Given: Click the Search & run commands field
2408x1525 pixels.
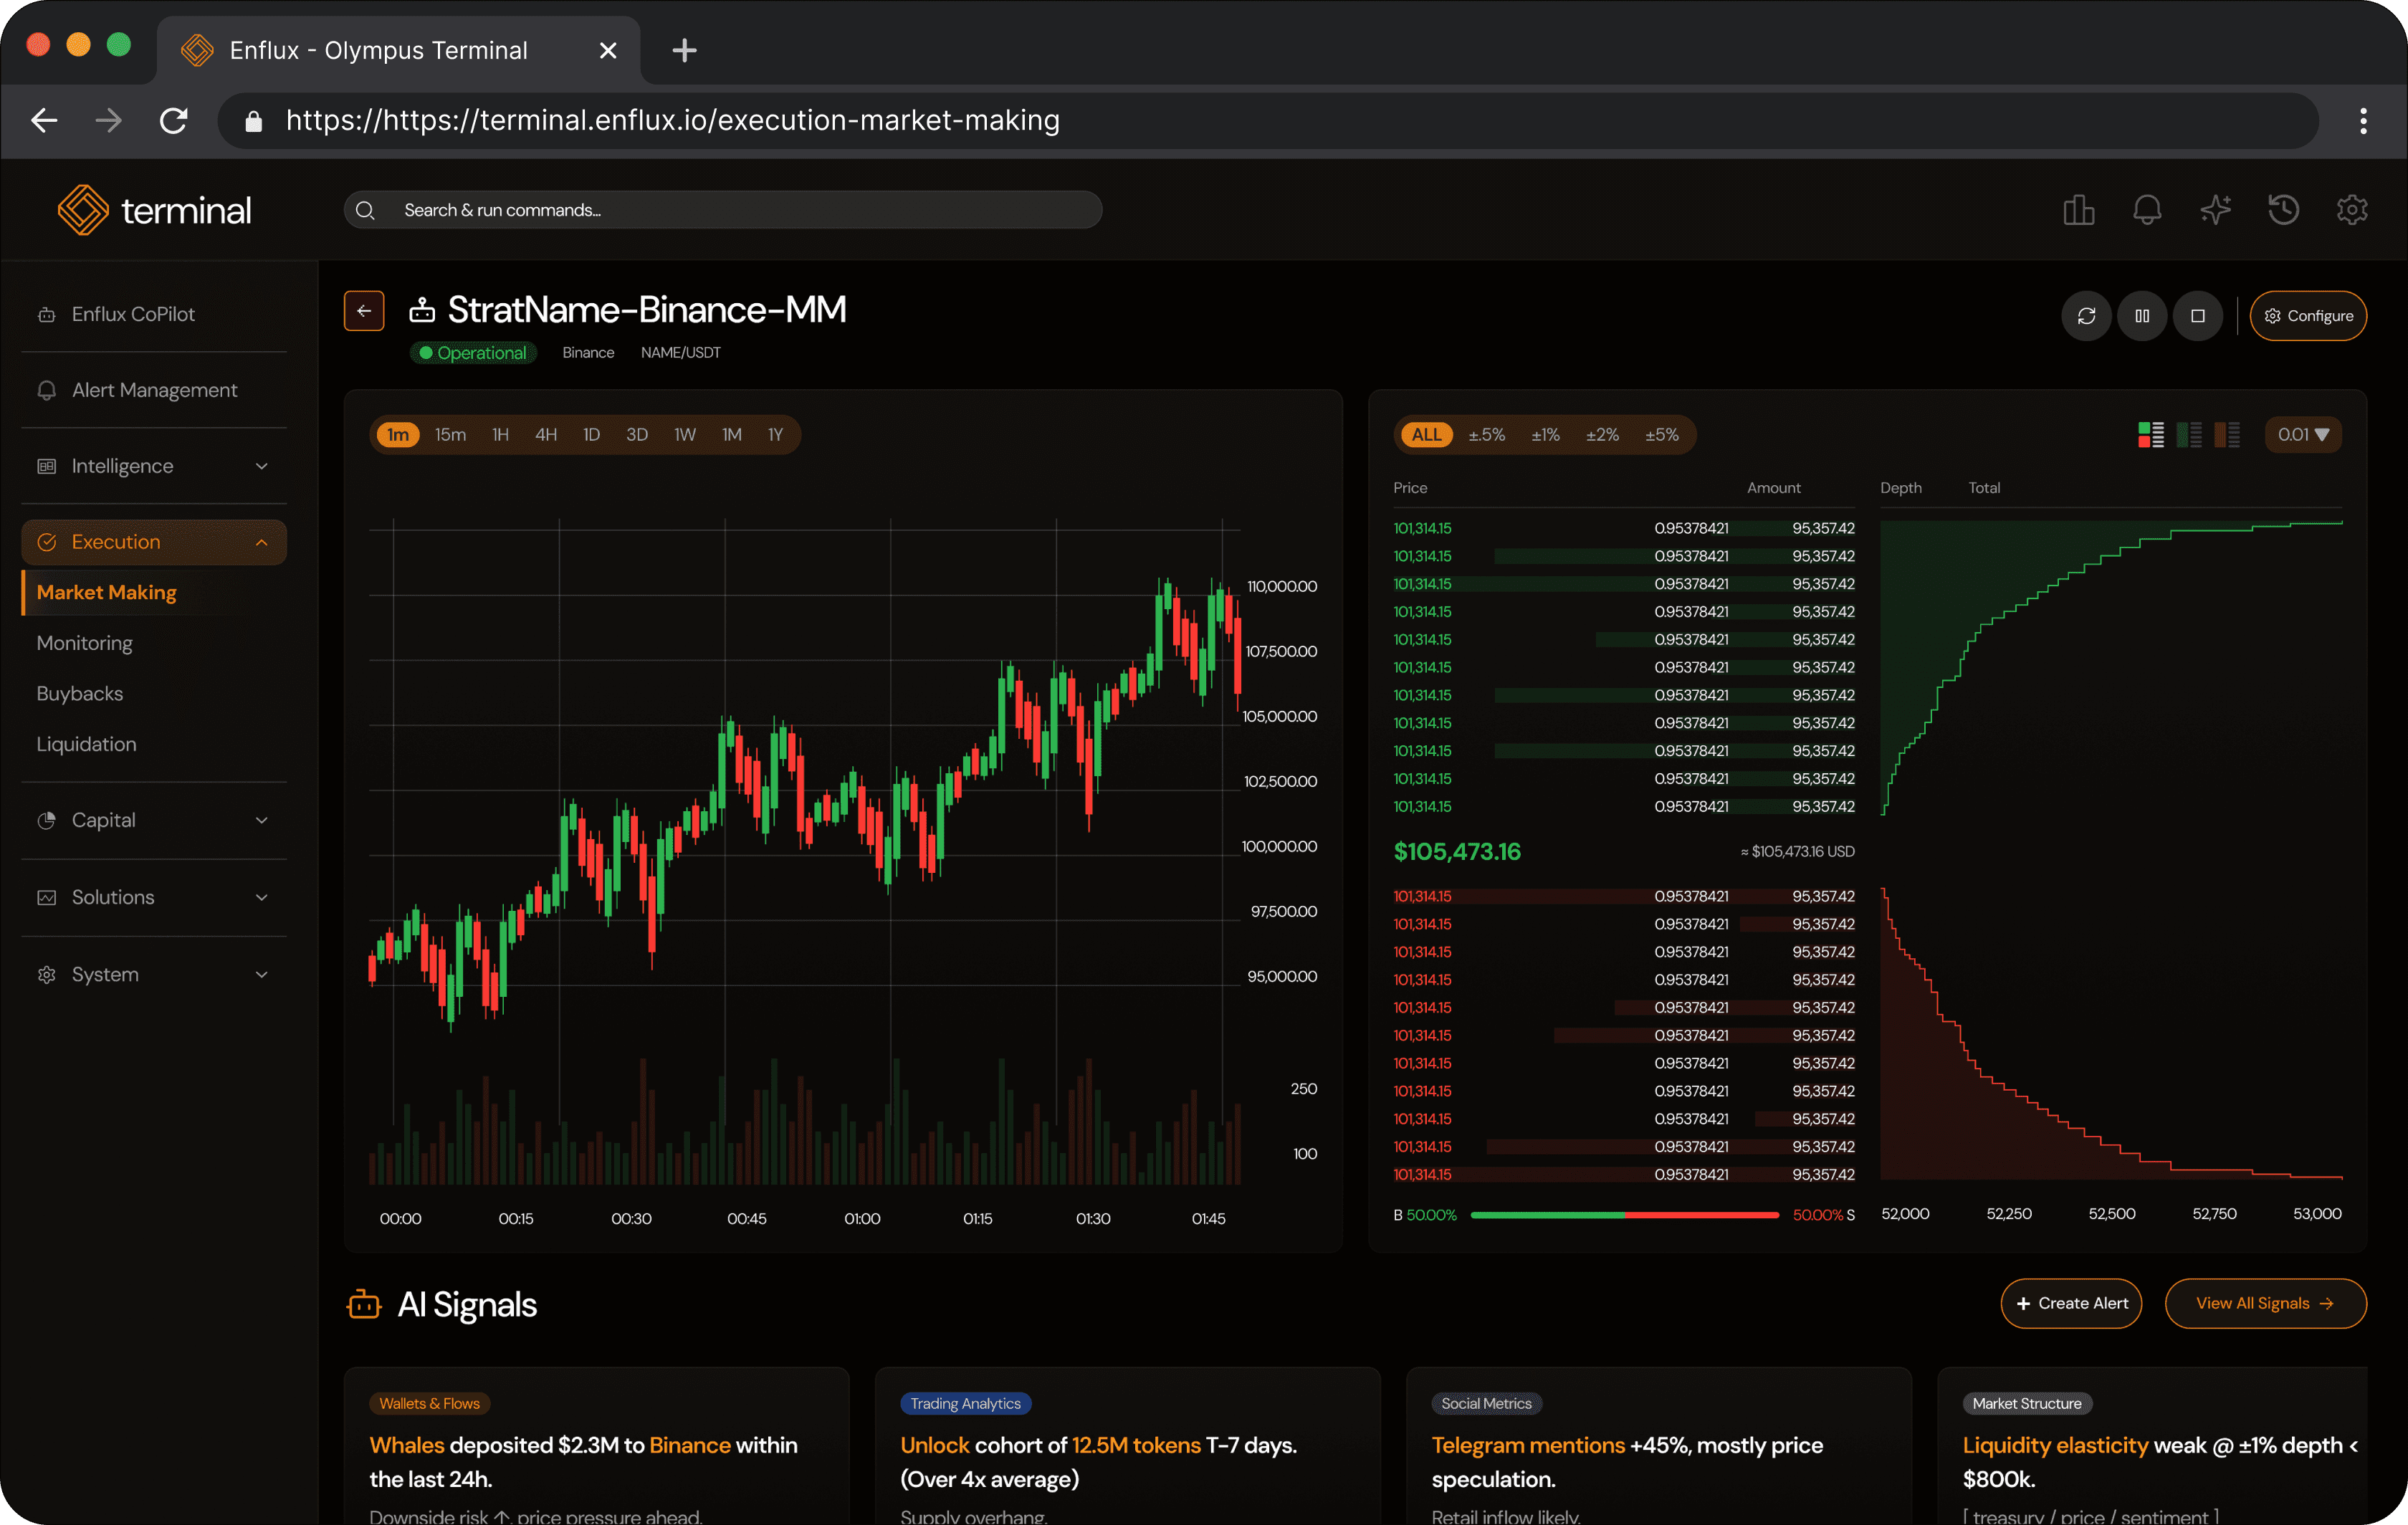Looking at the screenshot, I should (x=722, y=210).
